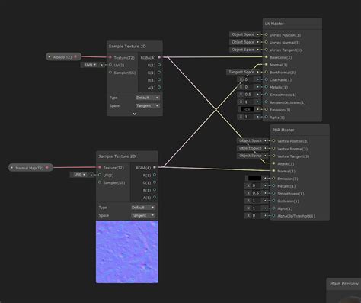Click Lit Master Metallic X value field
The height and width of the screenshot is (303, 361).
[x=250, y=87]
